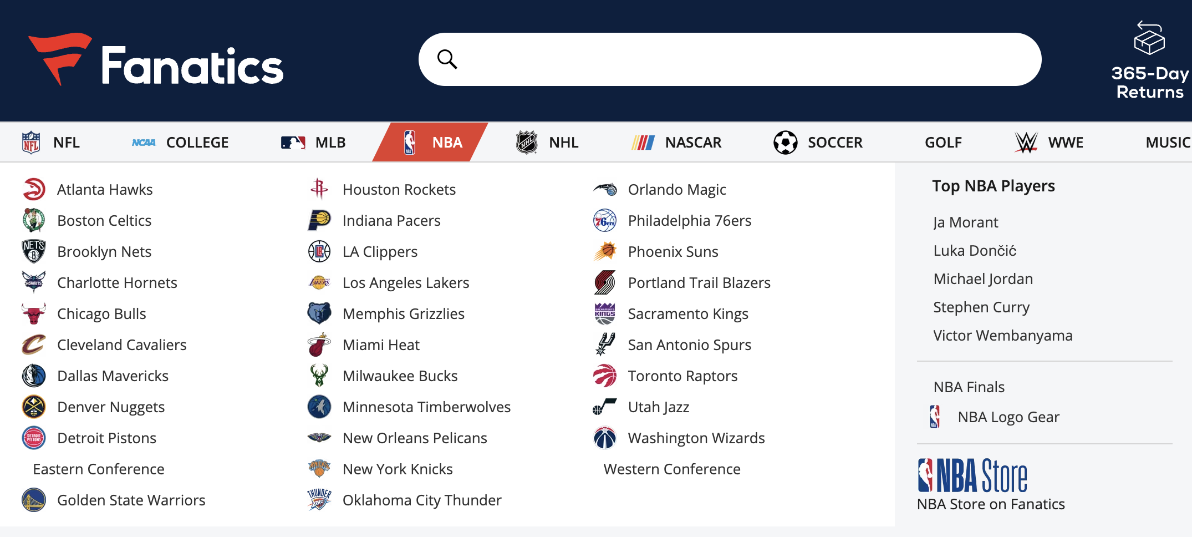Click the Phoenix Suns logo icon
This screenshot has height=537, width=1192.
pyautogui.click(x=605, y=251)
